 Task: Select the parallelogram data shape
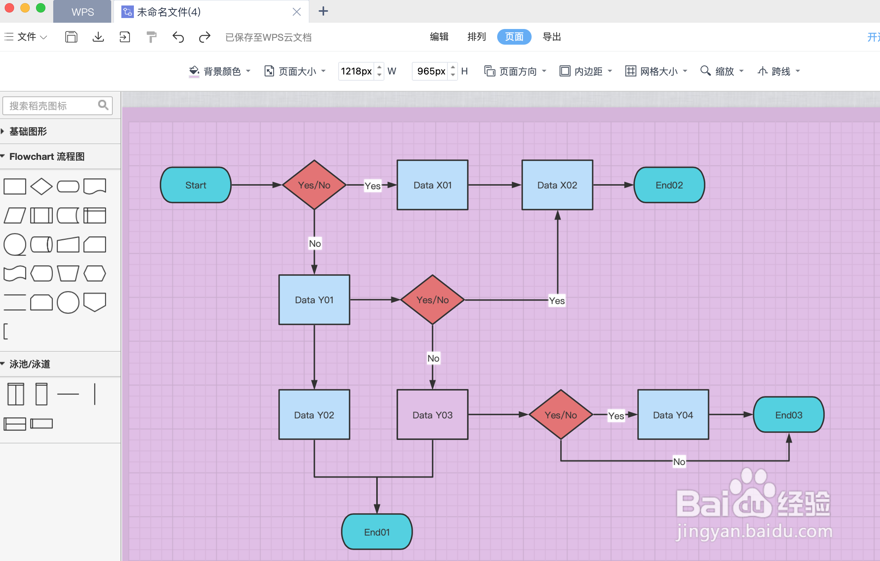15,215
